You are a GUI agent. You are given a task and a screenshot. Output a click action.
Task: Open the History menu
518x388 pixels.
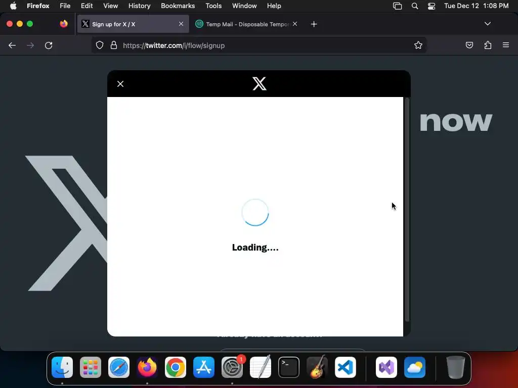pos(140,6)
